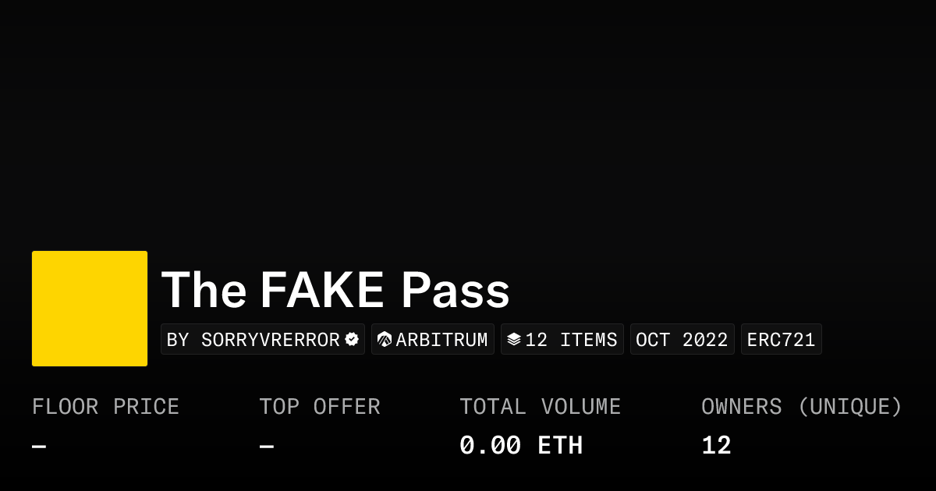Open the yellow collection avatar image

90,309
